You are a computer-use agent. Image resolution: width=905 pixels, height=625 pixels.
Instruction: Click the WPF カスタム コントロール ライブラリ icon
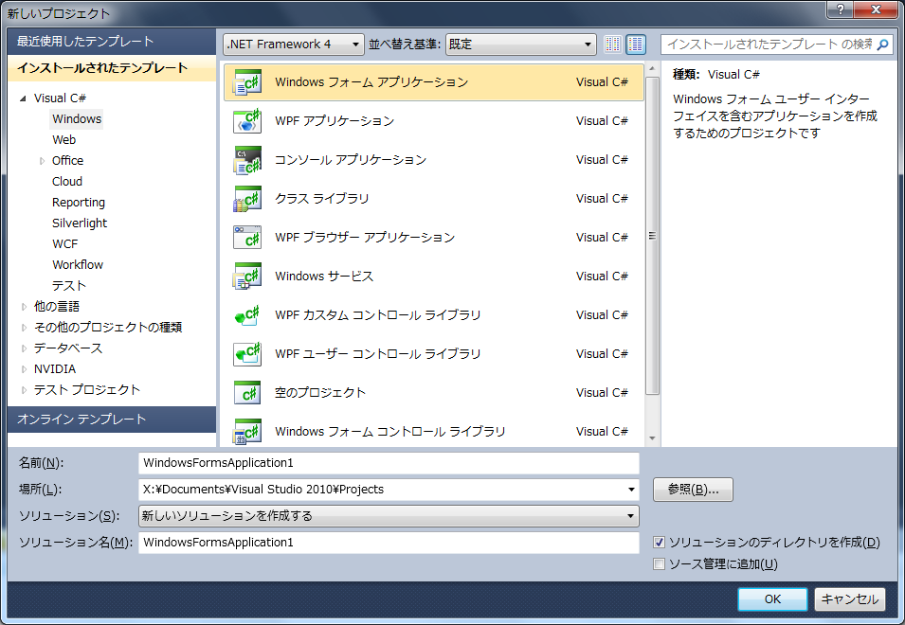[247, 314]
